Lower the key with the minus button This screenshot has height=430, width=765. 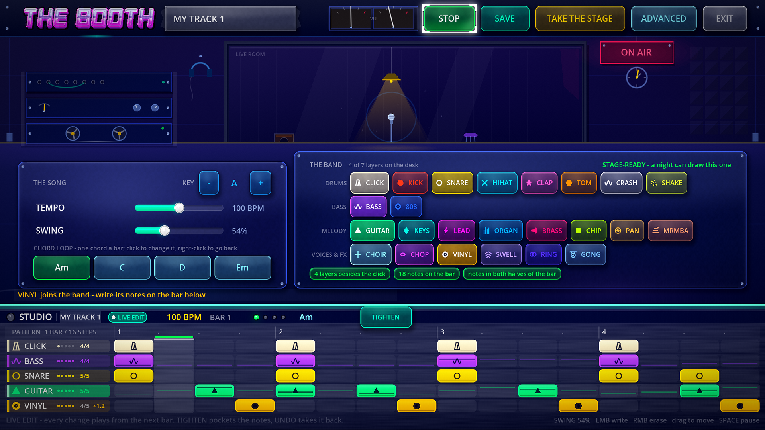(209, 183)
